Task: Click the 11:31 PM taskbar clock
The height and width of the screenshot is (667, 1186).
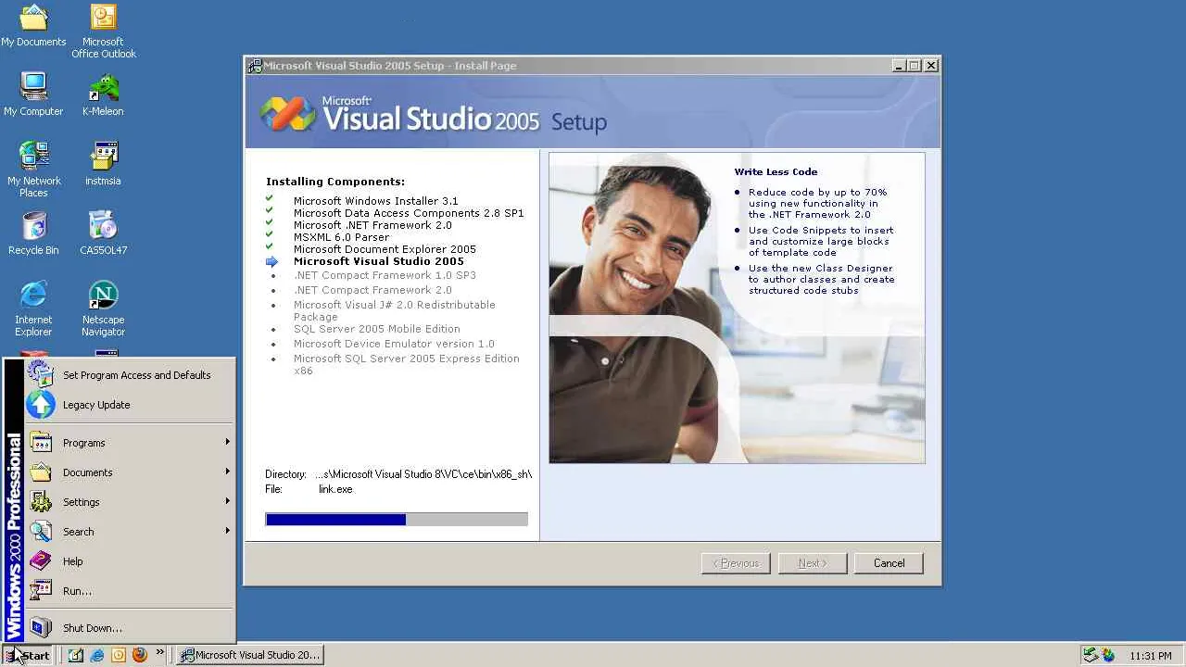Action: [x=1151, y=656]
